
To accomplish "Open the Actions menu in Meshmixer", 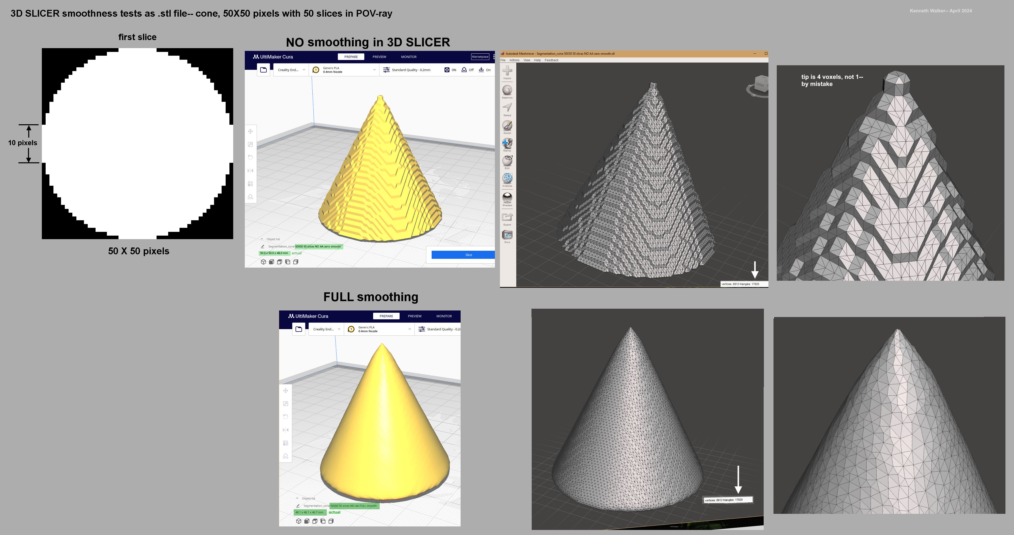I will coord(514,60).
